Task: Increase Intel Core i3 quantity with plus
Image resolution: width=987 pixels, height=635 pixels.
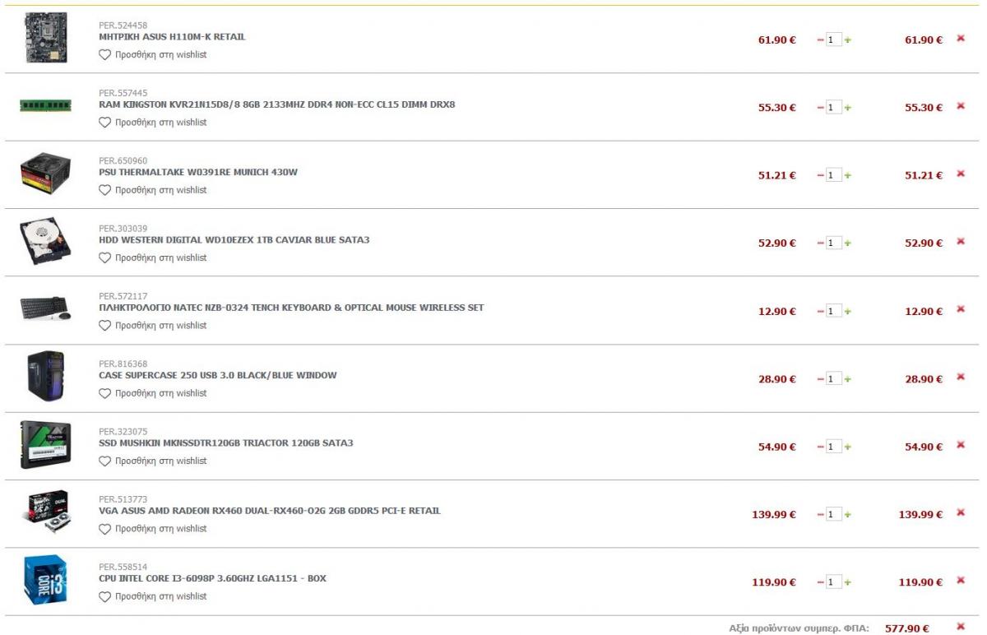Action: pyautogui.click(x=848, y=582)
